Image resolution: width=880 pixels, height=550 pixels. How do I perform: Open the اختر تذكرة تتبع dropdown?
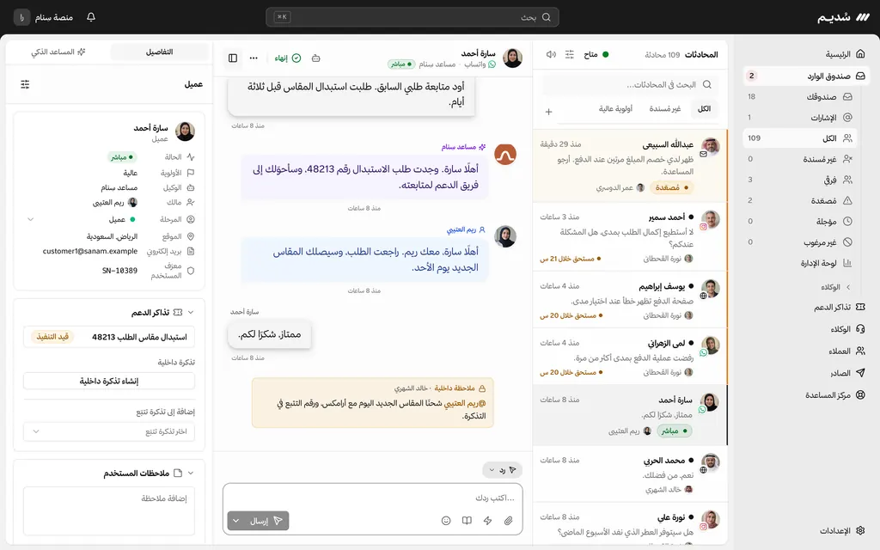(109, 431)
